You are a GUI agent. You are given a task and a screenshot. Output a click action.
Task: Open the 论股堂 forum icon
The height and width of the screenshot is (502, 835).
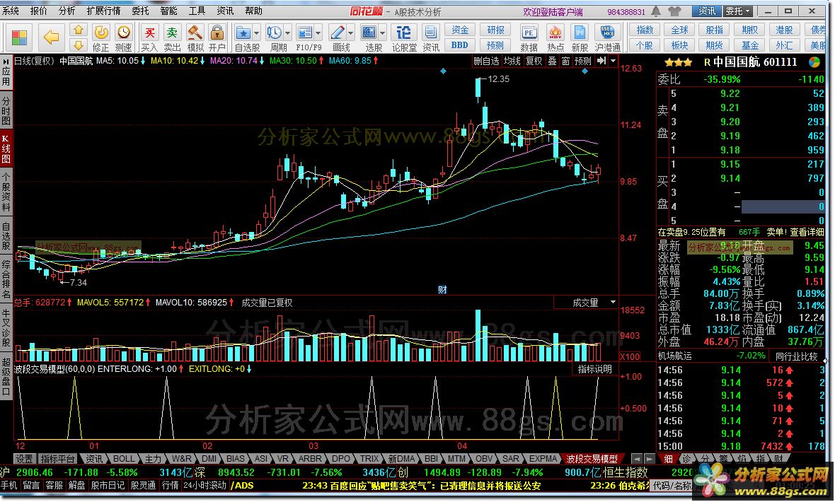click(x=403, y=33)
